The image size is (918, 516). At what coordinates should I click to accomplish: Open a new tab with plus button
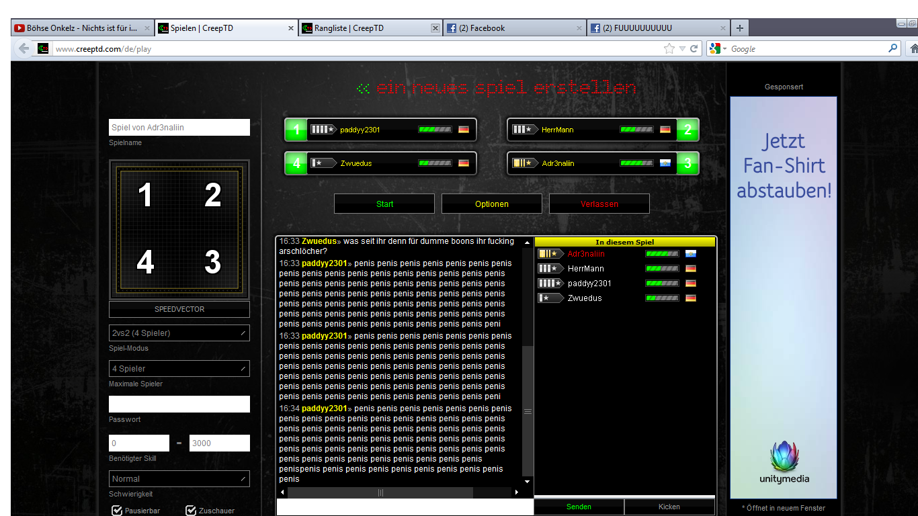pyautogui.click(x=740, y=28)
